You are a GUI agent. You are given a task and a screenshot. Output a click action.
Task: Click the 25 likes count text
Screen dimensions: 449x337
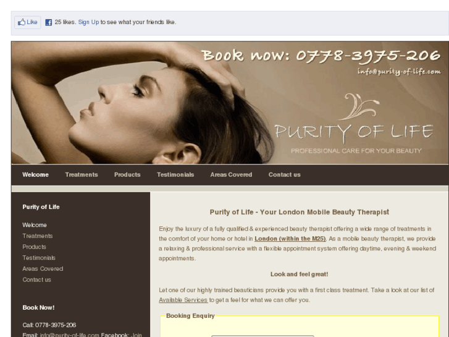click(65, 22)
